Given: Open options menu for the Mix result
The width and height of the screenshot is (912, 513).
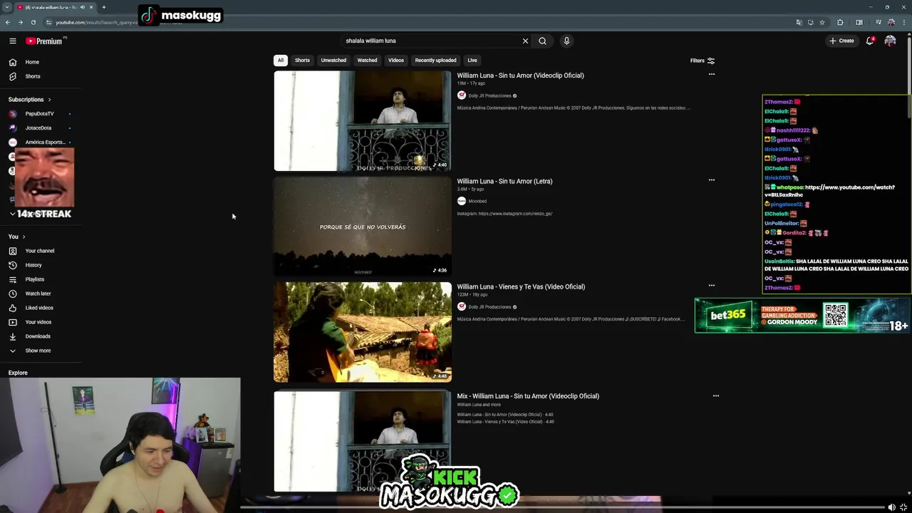Looking at the screenshot, I should coord(716,395).
